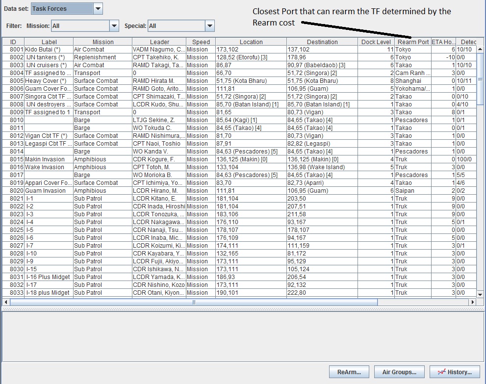Click leader WO Kanda V.
The height and width of the screenshot is (384, 486).
[x=159, y=152]
